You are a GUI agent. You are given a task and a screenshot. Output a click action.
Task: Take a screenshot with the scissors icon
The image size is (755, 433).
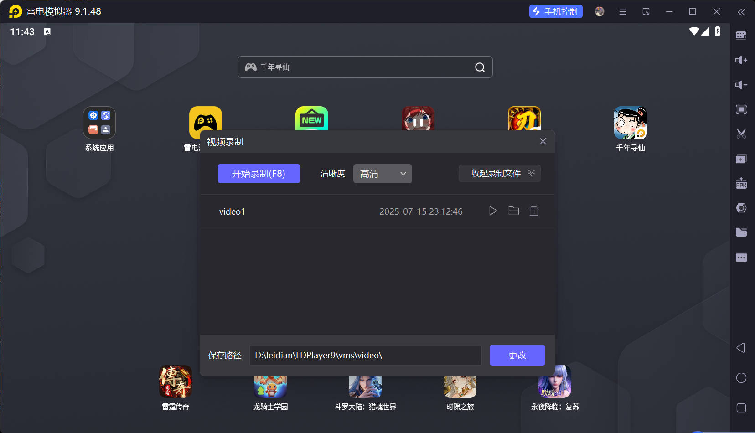741,134
